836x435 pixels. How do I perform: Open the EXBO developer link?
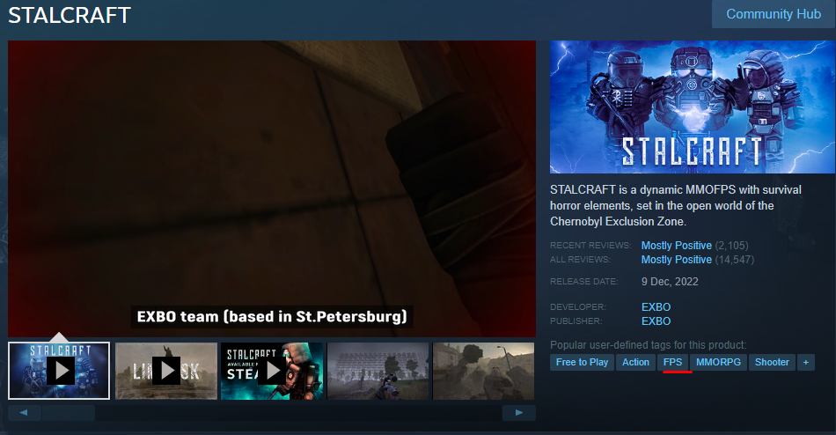pos(656,307)
